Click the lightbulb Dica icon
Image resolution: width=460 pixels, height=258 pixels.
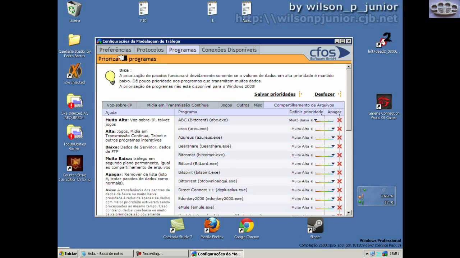point(110,77)
